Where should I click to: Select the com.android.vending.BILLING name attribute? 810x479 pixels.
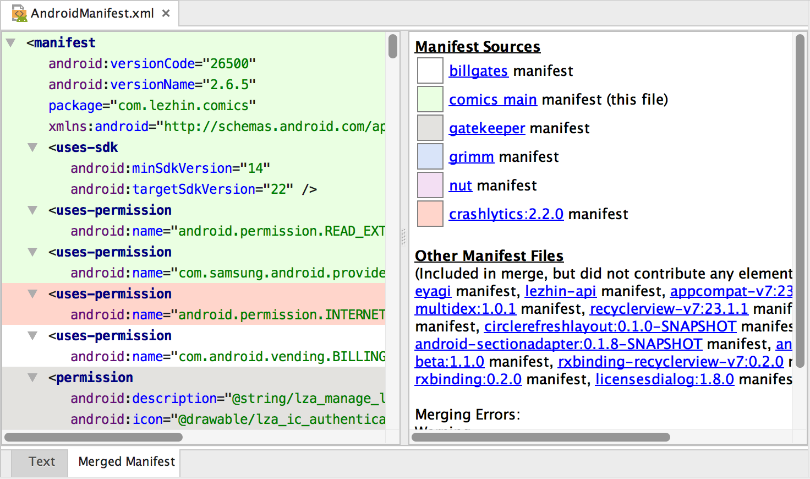click(x=228, y=356)
